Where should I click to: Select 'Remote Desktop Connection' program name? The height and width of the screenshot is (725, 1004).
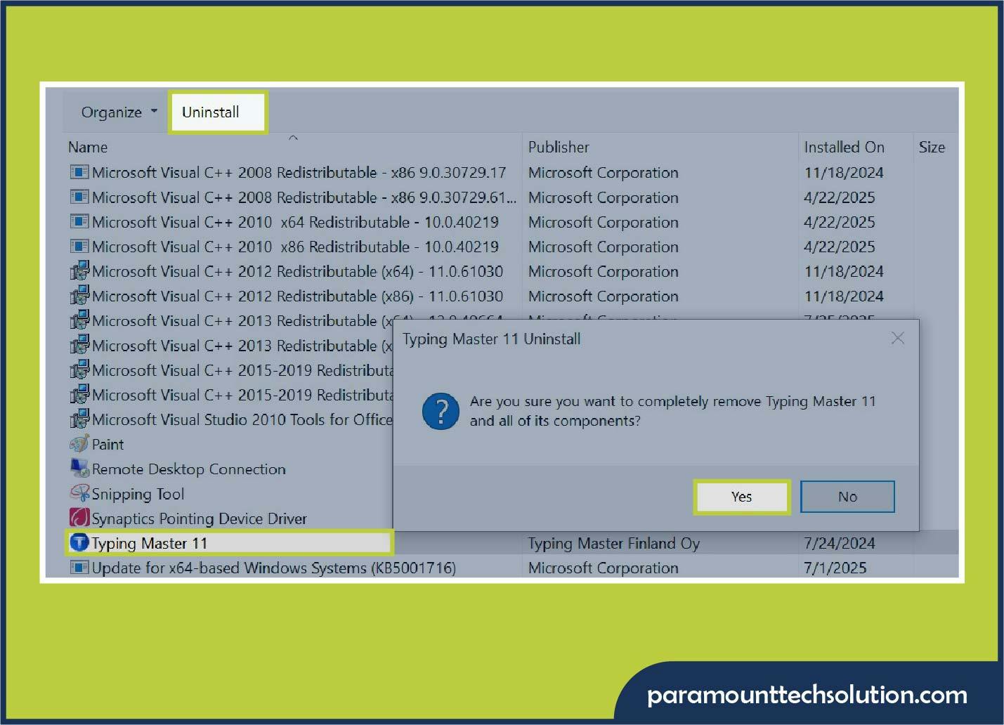click(x=188, y=469)
